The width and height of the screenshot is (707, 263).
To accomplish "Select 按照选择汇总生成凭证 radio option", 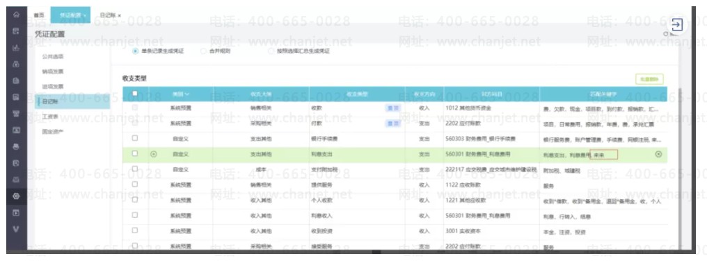I will 271,51.
